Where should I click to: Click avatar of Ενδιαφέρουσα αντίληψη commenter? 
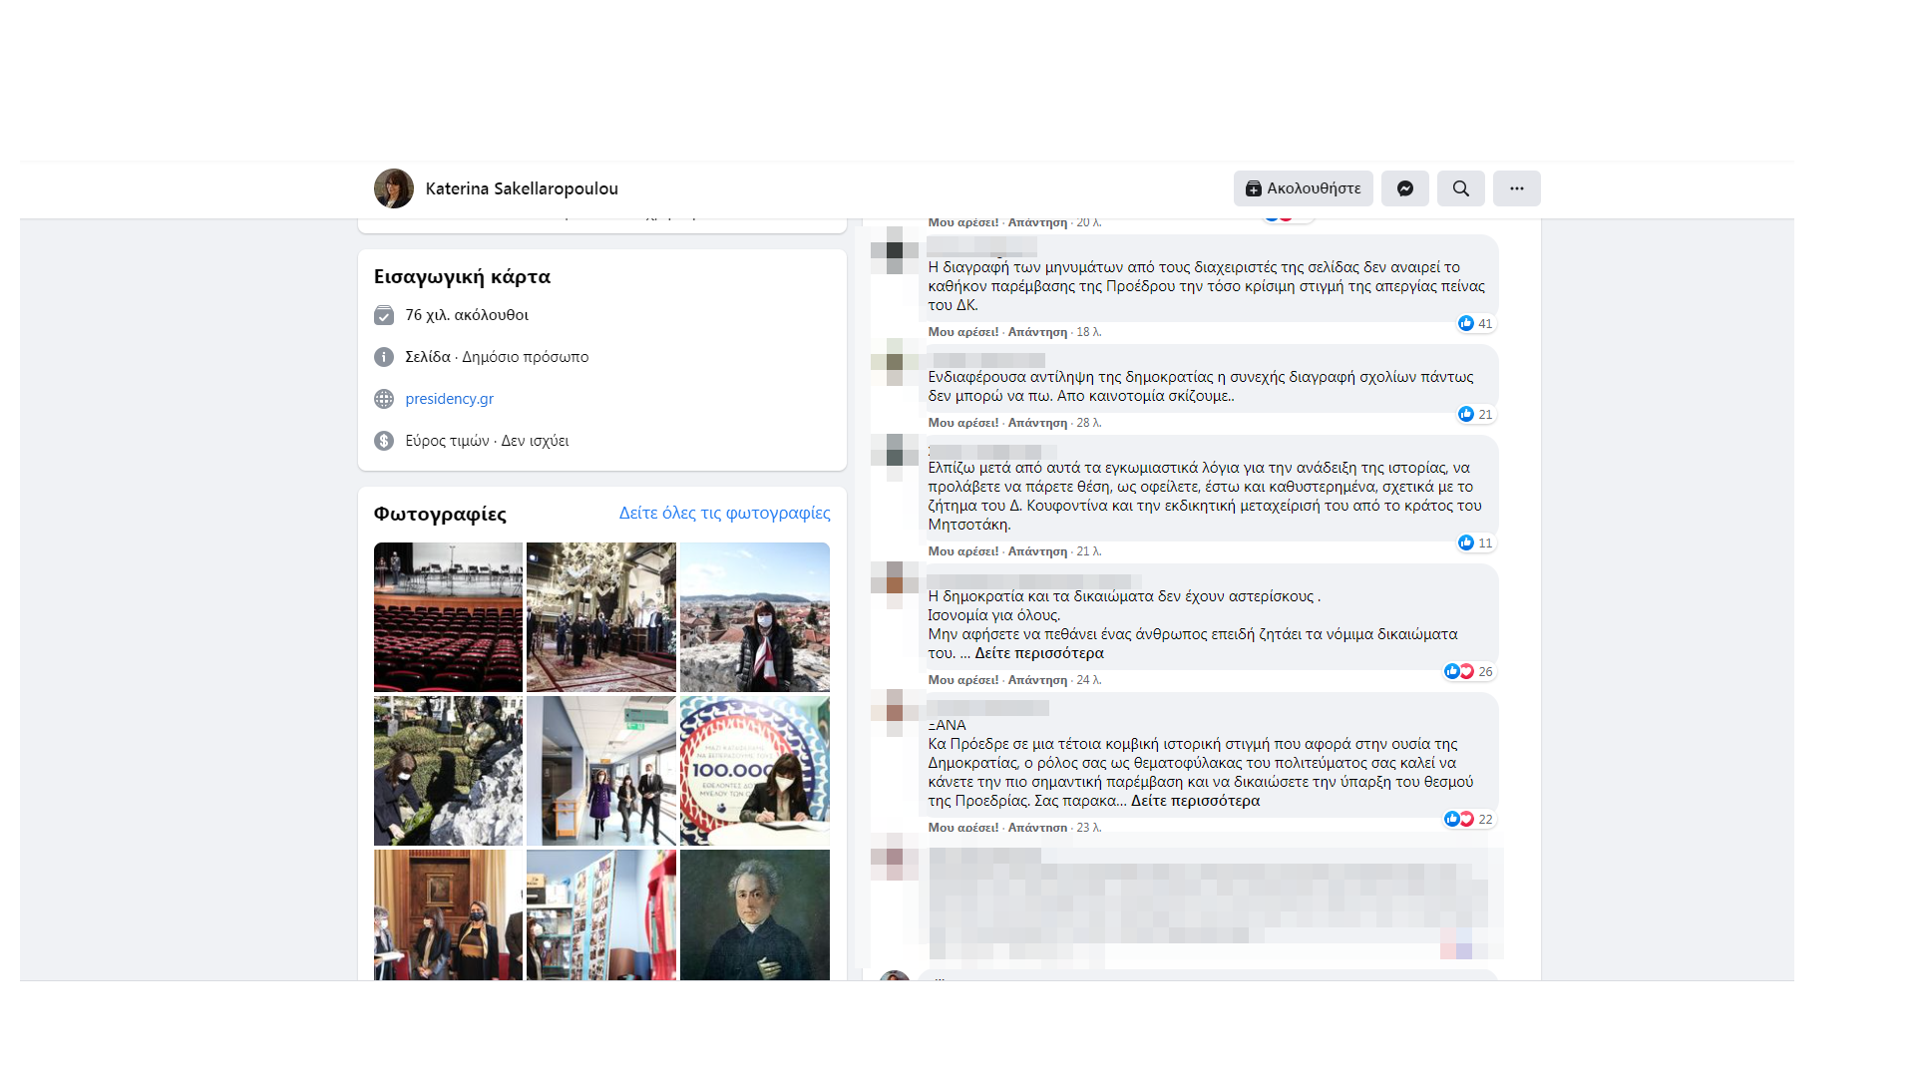[x=895, y=361]
